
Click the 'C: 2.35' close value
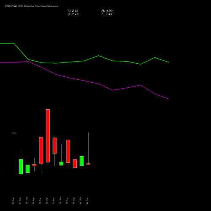click(x=73, y=11)
